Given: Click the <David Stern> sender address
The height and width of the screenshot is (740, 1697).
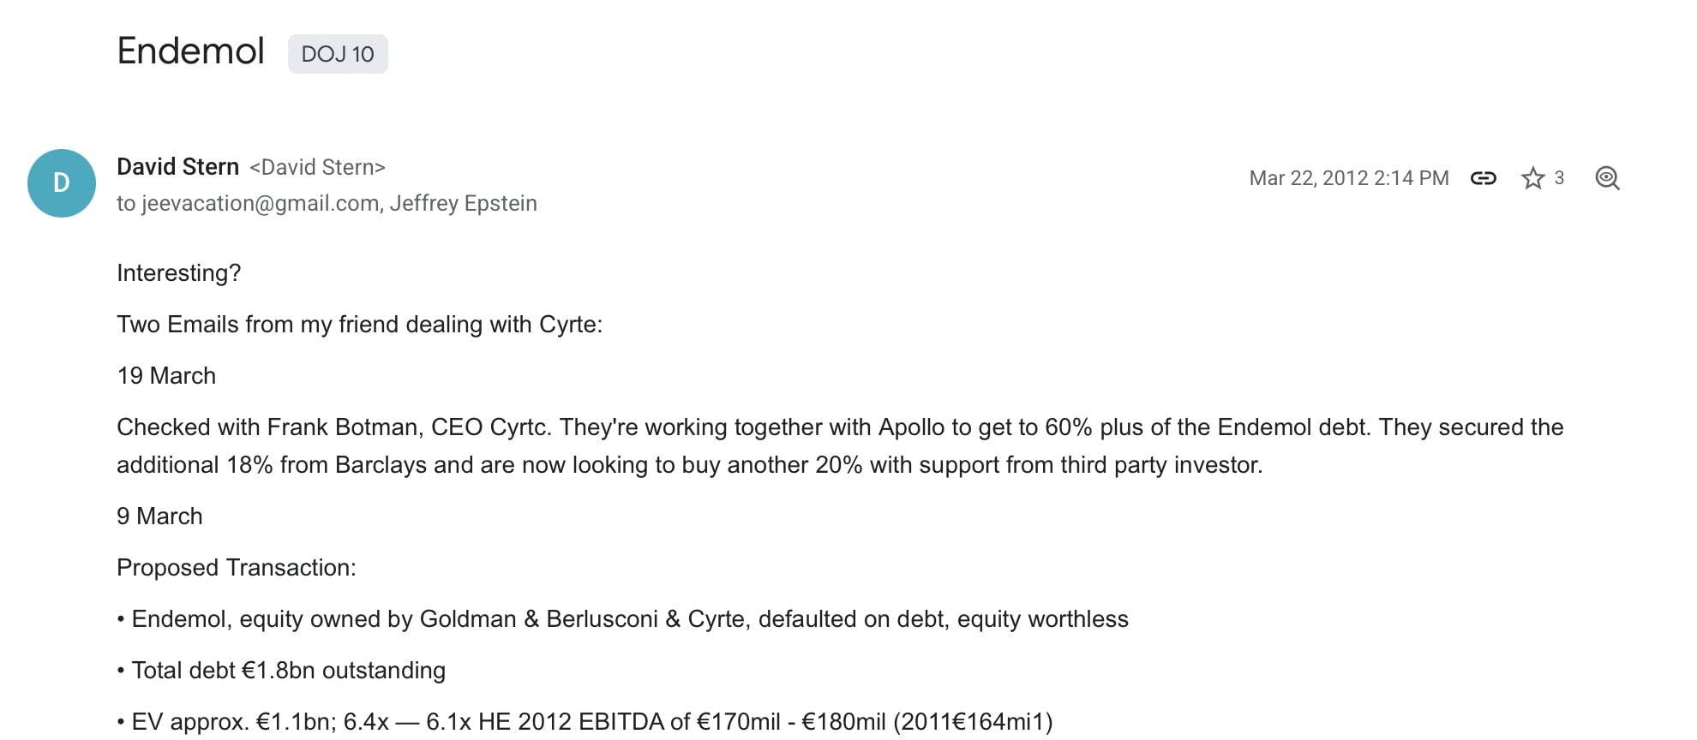Looking at the screenshot, I should (x=317, y=167).
